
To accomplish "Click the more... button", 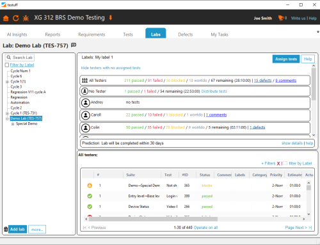I will pos(37,230).
